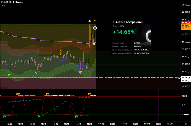The image size is (191, 126).
Task: Click the red flag beside the latest candles
Action: 88,45
